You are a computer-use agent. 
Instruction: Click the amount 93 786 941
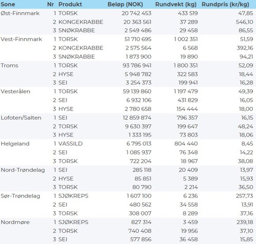click(x=137, y=65)
